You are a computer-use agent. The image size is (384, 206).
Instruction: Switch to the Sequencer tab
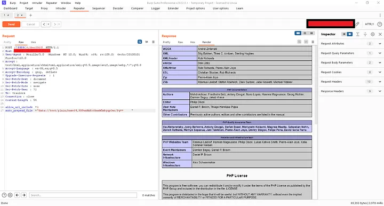point(99,9)
